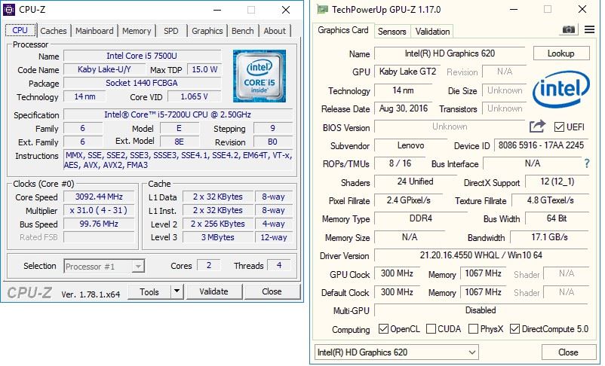
Task: Click the Specification field
Action: click(x=178, y=114)
